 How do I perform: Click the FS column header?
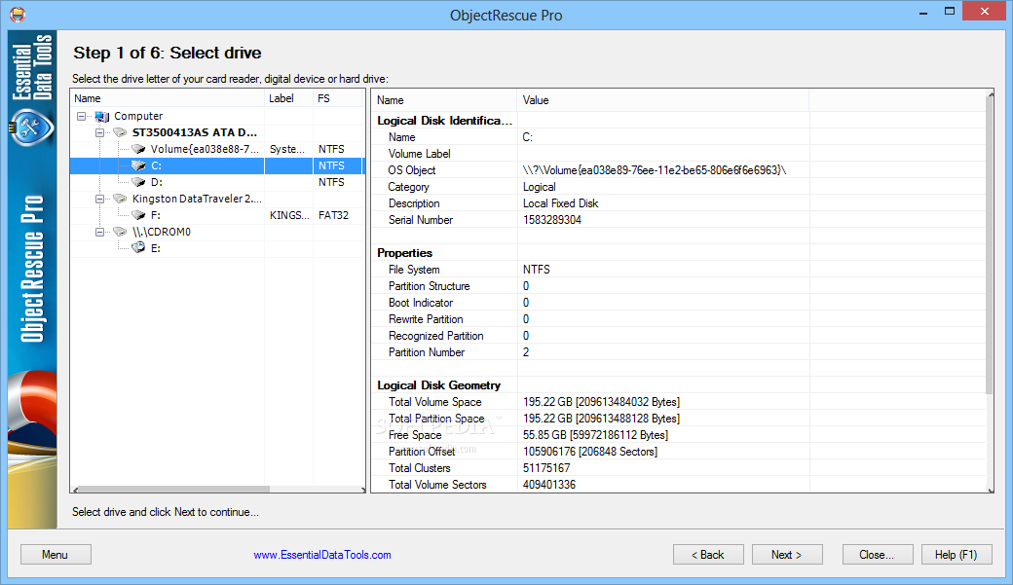[x=337, y=98]
